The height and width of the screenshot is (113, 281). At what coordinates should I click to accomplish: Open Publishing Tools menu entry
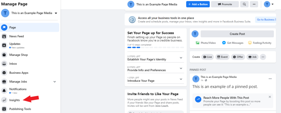pyautogui.click(x=30, y=109)
